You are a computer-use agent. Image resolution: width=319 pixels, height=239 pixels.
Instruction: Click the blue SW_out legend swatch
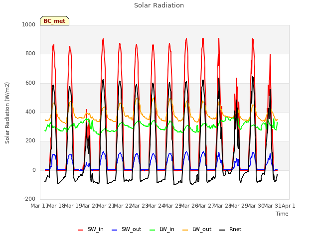click(x=115, y=230)
